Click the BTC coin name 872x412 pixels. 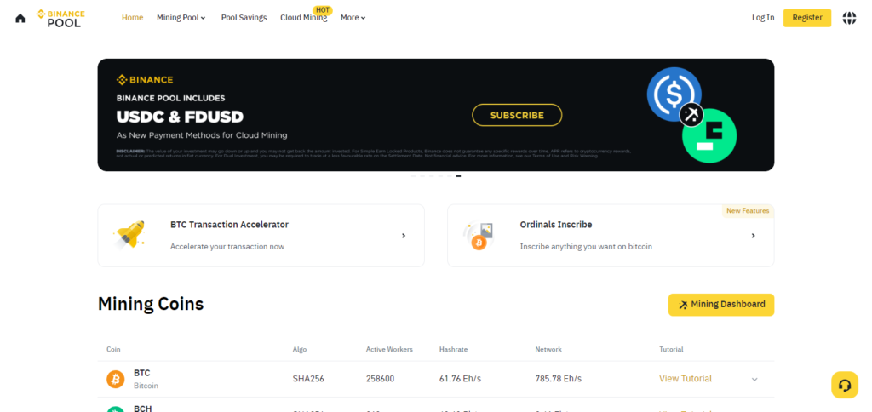[x=142, y=373]
